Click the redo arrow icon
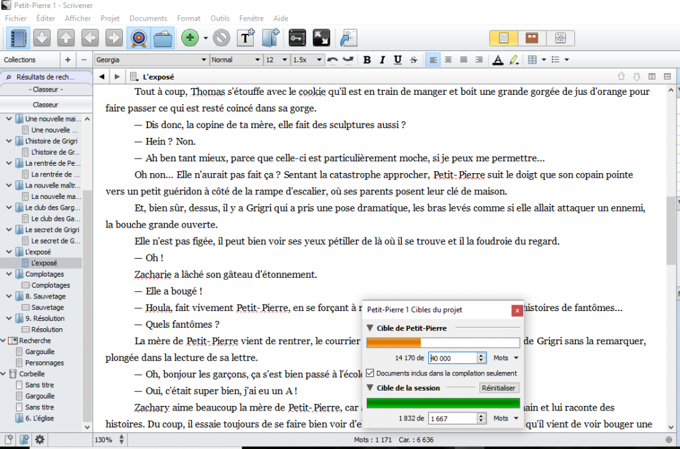The width and height of the screenshot is (680, 449). point(348,60)
